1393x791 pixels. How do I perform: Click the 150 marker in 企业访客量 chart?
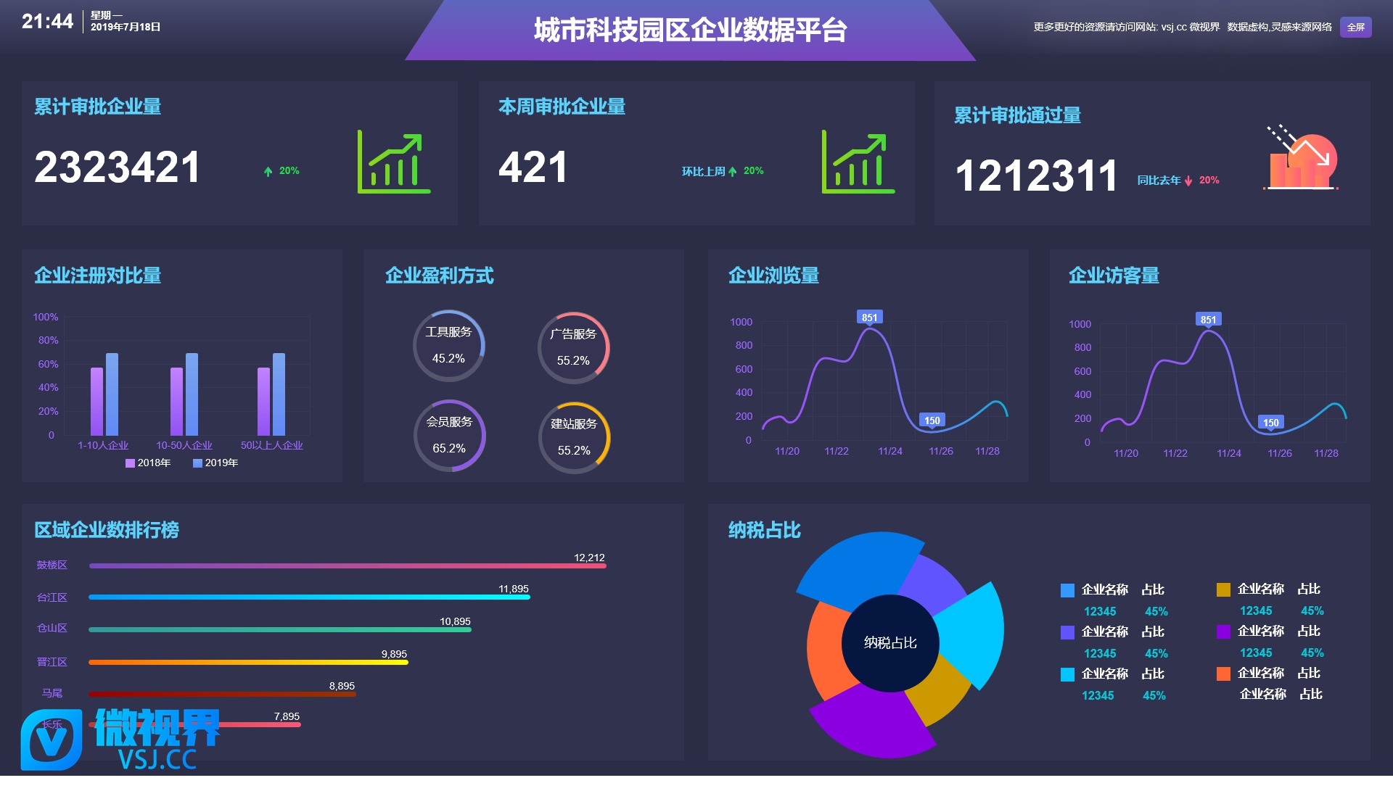pos(1270,423)
